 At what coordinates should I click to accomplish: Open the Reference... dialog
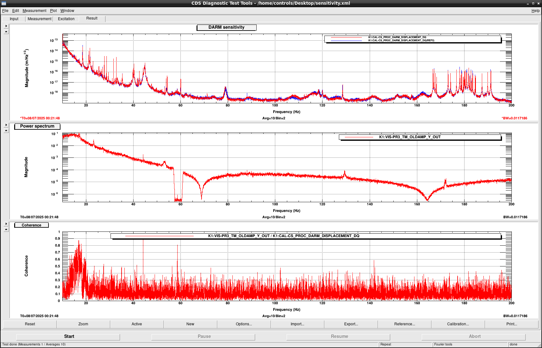pyautogui.click(x=404, y=324)
